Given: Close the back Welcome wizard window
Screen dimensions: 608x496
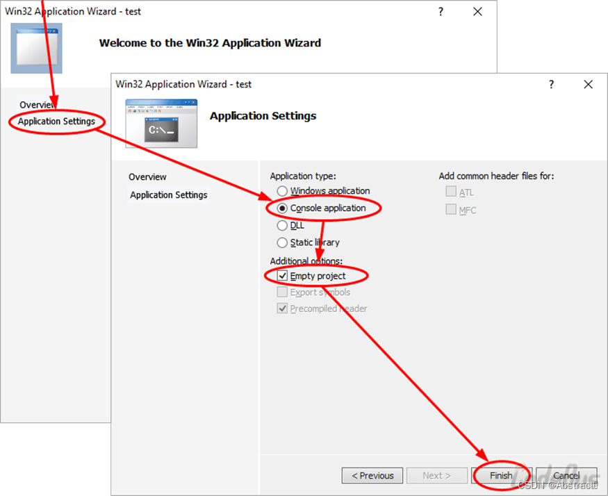Looking at the screenshot, I should coord(477,12).
